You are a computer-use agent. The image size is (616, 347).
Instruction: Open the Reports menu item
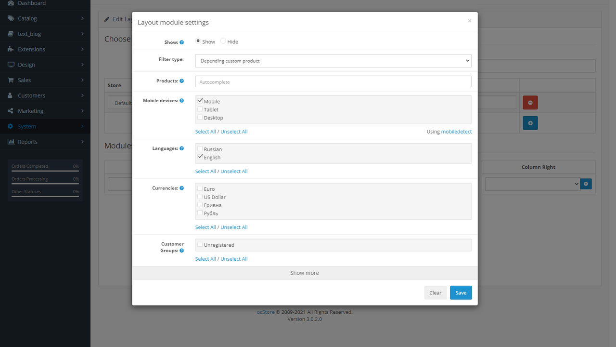[45, 142]
